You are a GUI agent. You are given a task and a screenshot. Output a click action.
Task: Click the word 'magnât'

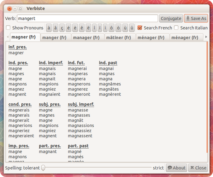coord(76,120)
